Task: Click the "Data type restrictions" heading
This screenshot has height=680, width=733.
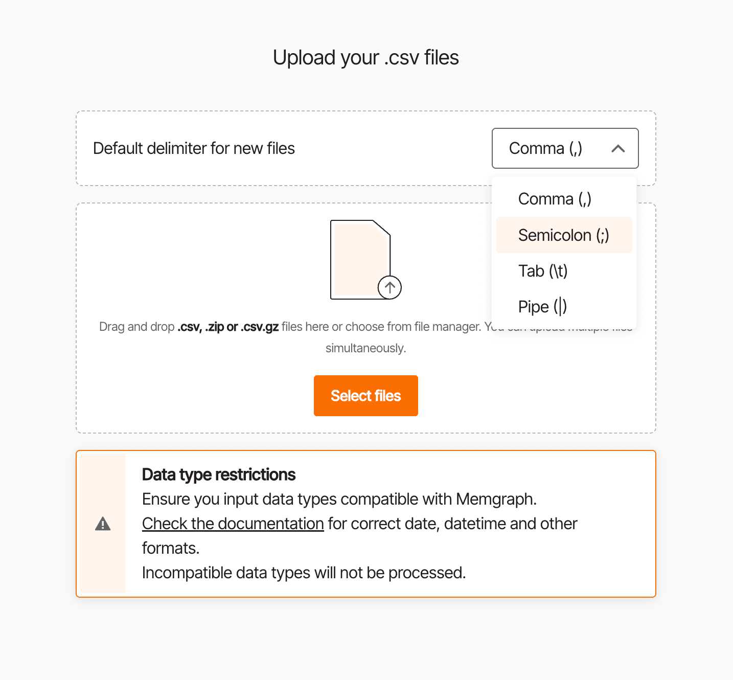Action: (219, 474)
